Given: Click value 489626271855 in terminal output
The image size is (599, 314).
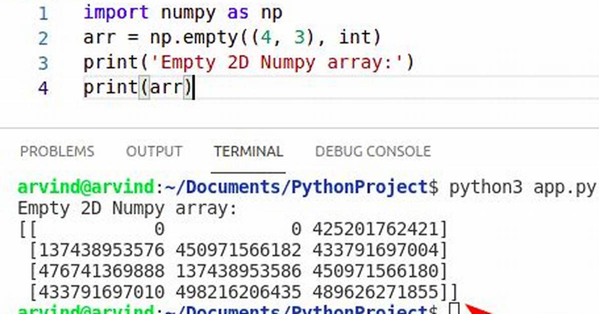Looking at the screenshot, I should point(376,292).
